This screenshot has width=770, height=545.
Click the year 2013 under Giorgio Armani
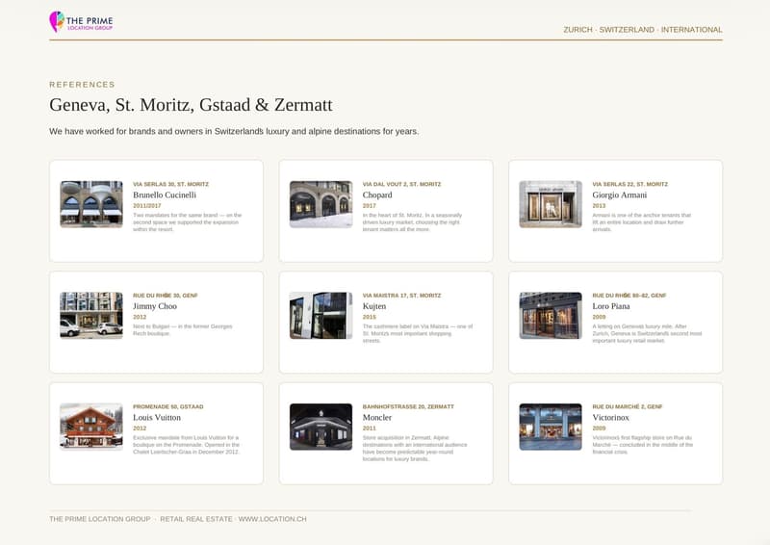coord(599,206)
